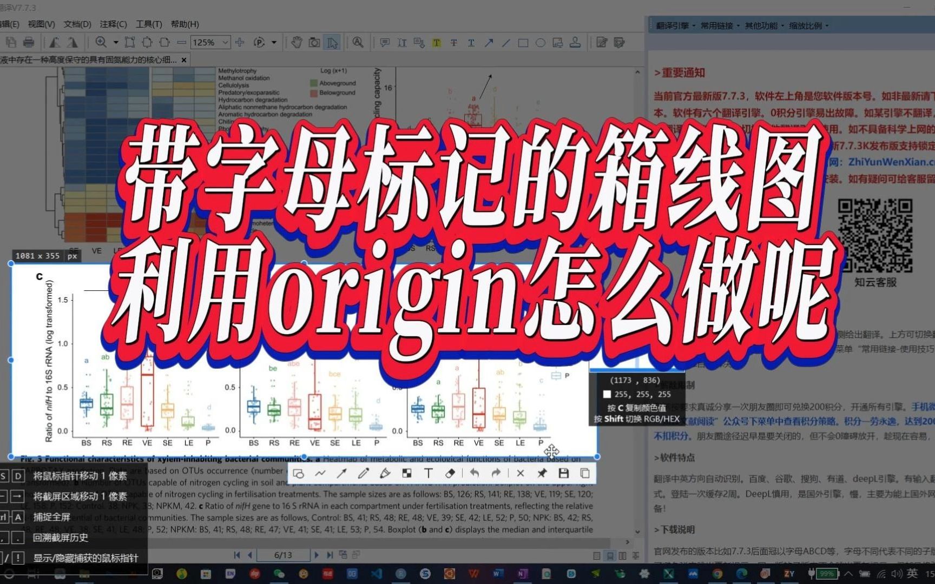Viewport: 935px width, 584px height.
Task: Open the 工具(T) menu
Action: [x=149, y=24]
